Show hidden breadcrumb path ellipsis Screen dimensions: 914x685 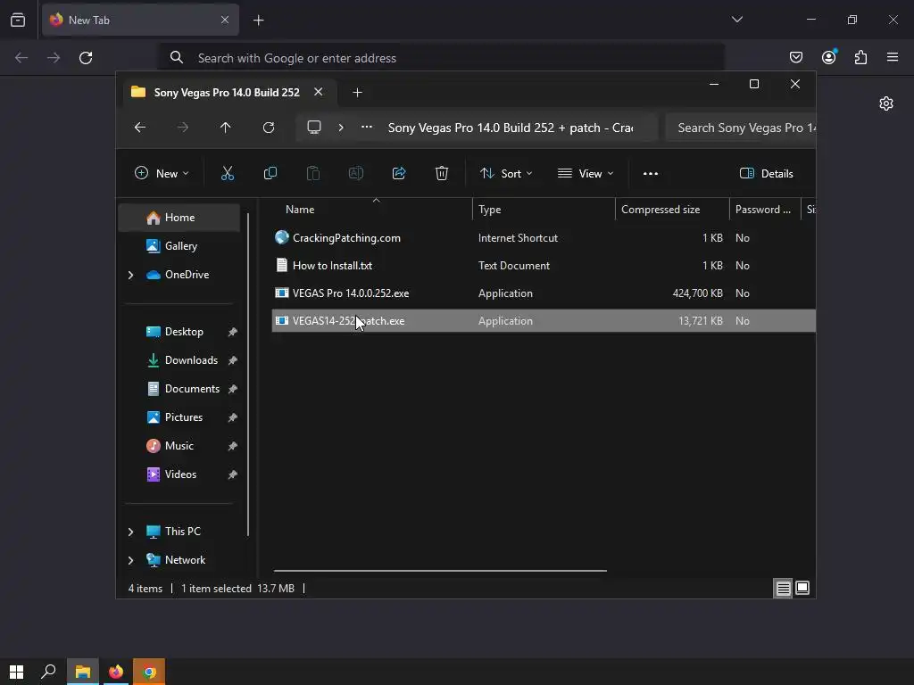coord(367,127)
